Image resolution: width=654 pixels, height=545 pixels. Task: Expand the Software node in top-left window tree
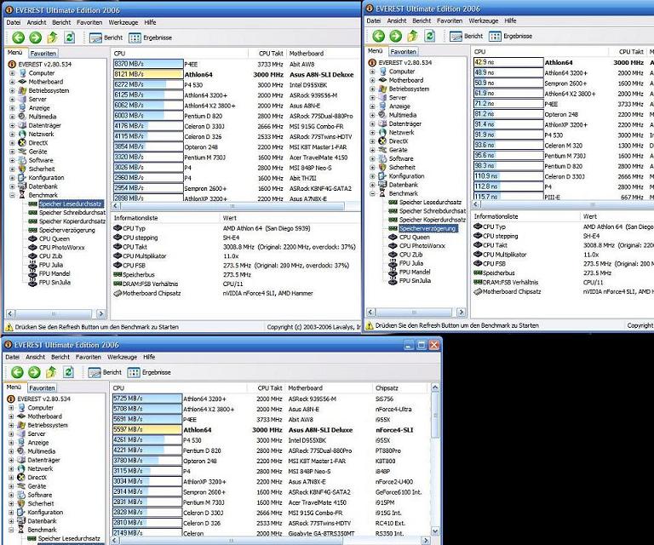pos(12,160)
